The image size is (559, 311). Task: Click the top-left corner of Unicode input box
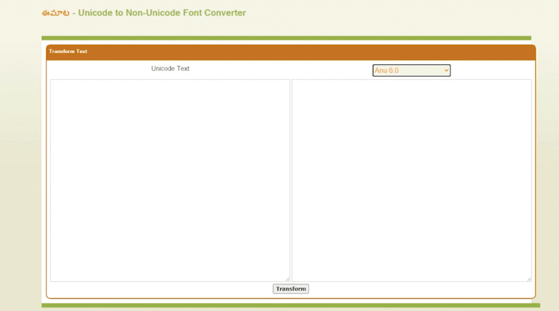click(x=53, y=82)
